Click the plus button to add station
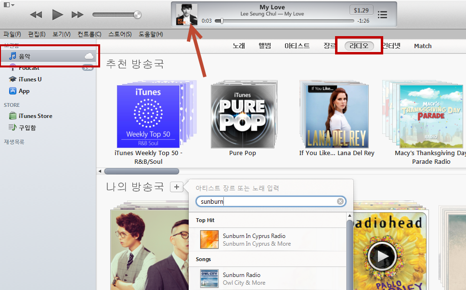 click(x=177, y=187)
